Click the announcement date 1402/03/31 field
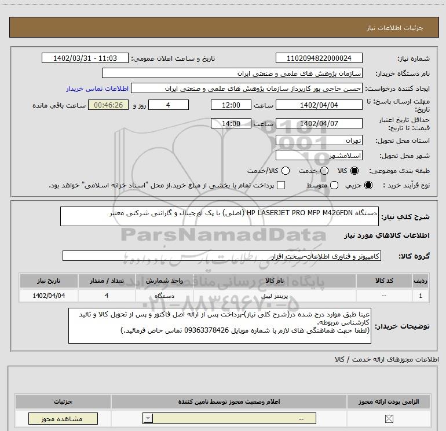The image size is (446, 431). click(x=85, y=58)
